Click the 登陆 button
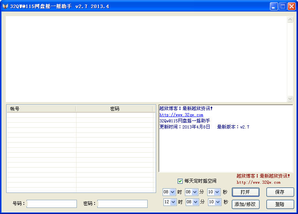The image size is (298, 214). click(x=280, y=204)
